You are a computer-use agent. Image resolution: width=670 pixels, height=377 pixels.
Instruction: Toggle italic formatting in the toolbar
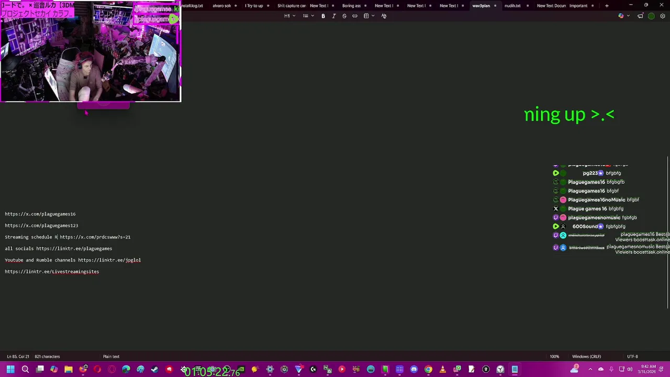[333, 16]
